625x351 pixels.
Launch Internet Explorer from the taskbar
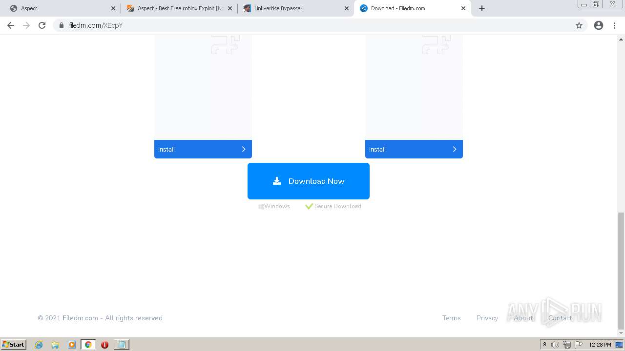point(39,345)
